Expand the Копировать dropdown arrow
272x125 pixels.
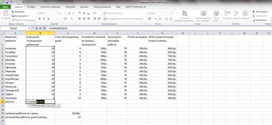(x=29, y=16)
